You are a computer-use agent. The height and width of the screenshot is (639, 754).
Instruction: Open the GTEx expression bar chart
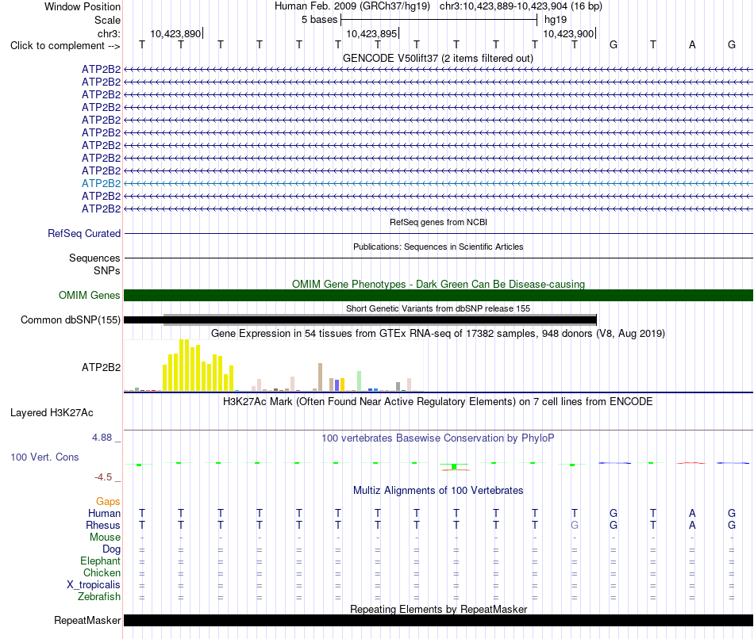pos(274,366)
